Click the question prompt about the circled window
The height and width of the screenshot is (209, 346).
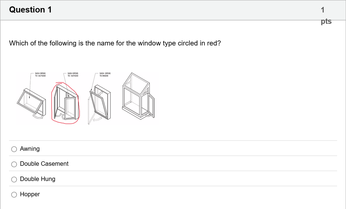pos(115,43)
